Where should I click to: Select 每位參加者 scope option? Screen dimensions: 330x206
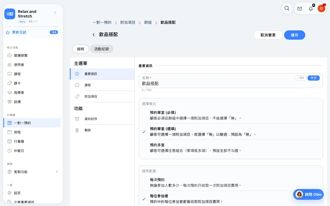pyautogui.click(x=231, y=199)
